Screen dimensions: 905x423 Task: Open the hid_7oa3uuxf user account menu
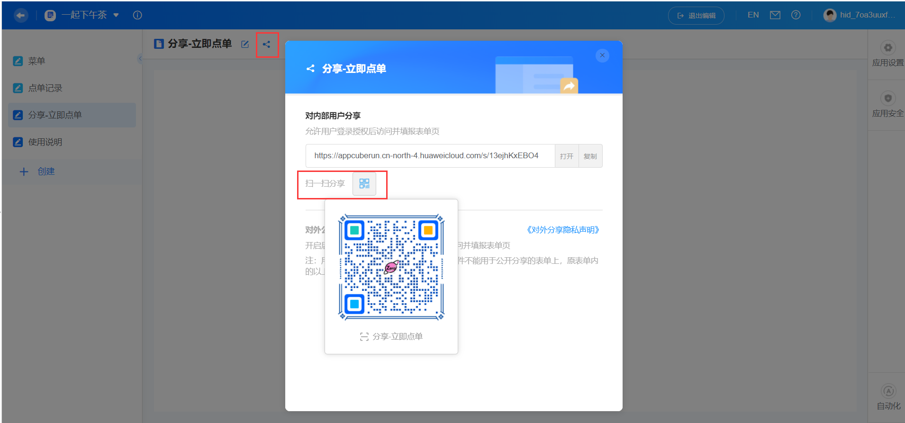coord(860,15)
